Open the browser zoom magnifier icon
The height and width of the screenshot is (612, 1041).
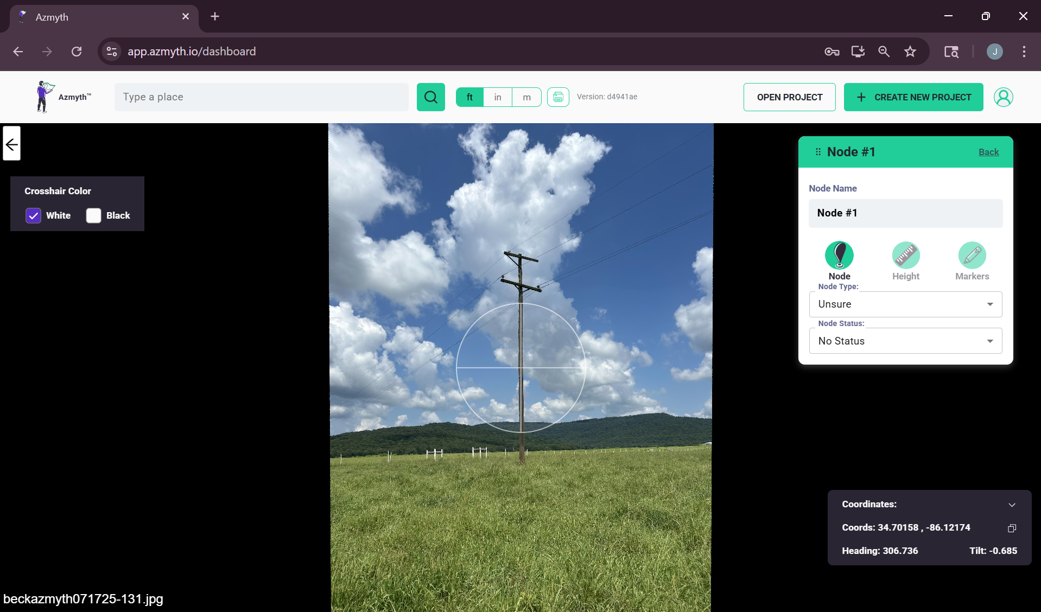tap(884, 52)
